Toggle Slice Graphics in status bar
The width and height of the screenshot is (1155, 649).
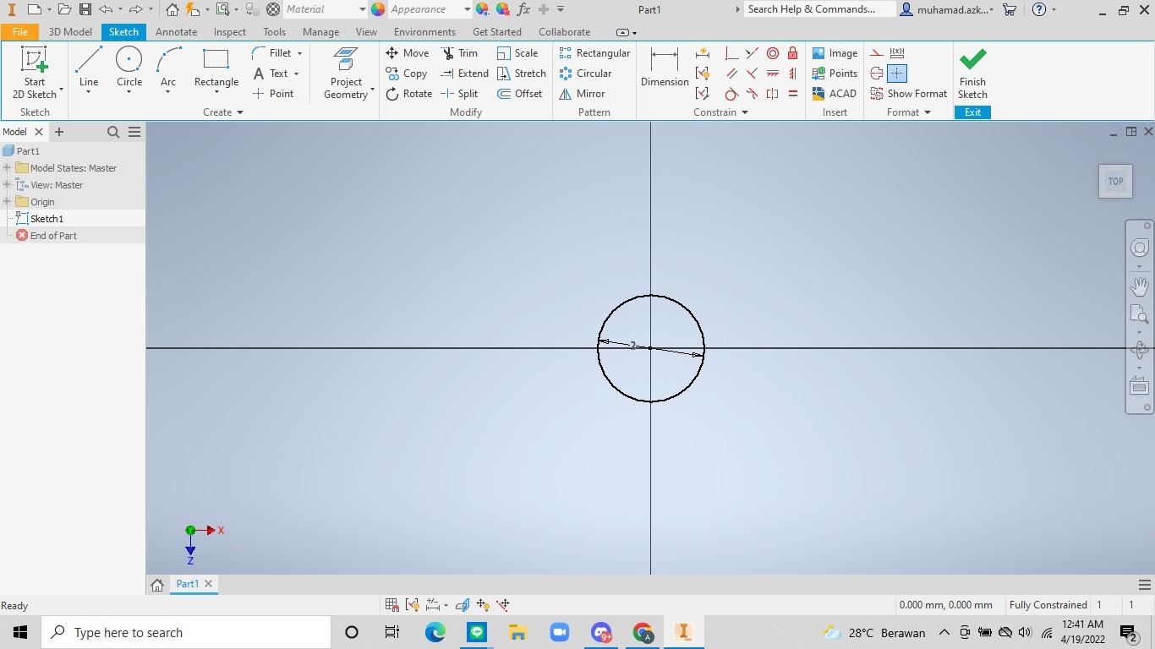tap(463, 605)
